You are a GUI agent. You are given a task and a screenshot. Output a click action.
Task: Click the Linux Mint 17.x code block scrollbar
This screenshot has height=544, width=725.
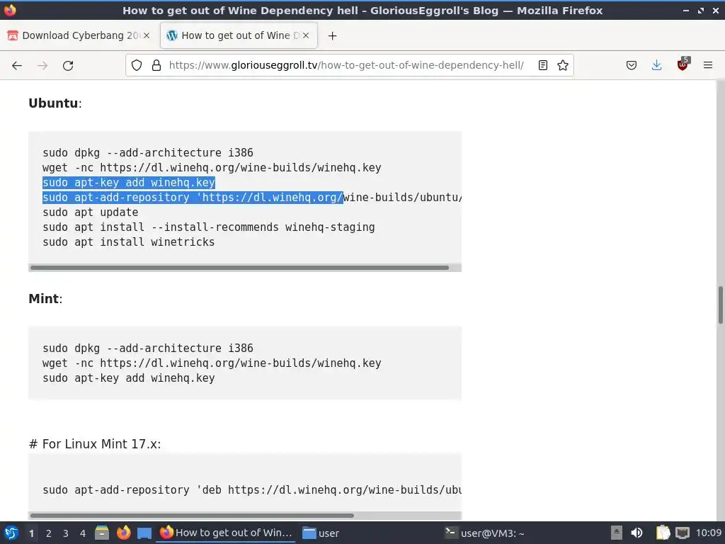[191, 516]
